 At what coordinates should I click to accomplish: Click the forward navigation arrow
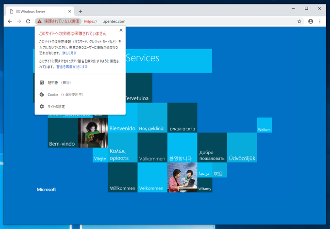(19, 21)
